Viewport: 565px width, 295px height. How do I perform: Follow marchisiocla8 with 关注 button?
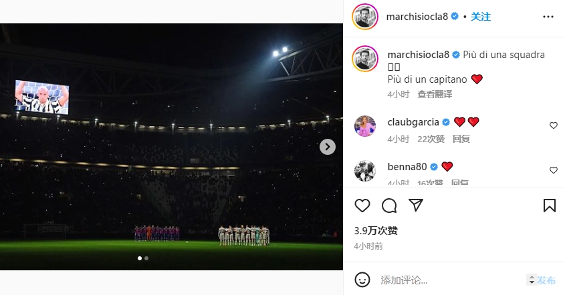point(481,17)
